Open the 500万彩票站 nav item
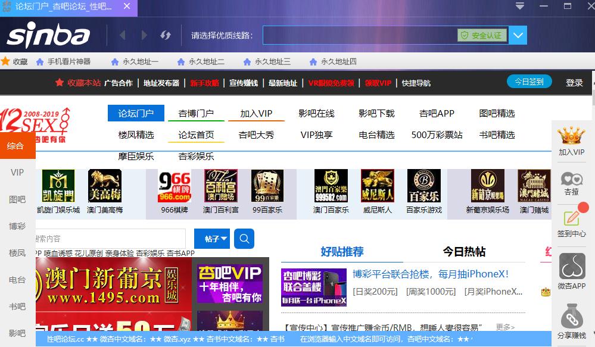 (437, 135)
